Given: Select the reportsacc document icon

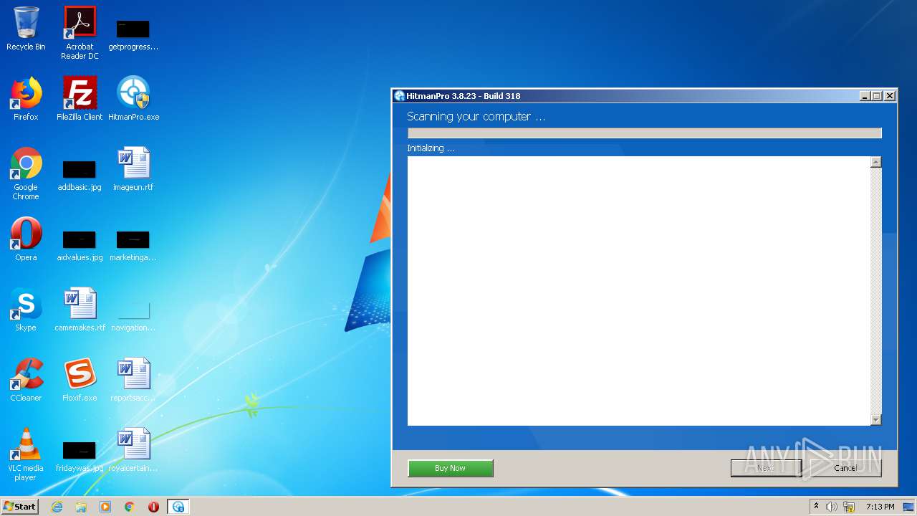Looking at the screenshot, I should [x=133, y=380].
